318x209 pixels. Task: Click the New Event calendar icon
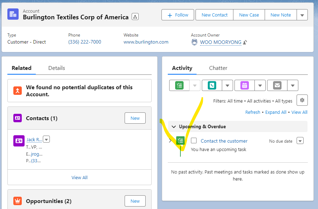point(245,85)
